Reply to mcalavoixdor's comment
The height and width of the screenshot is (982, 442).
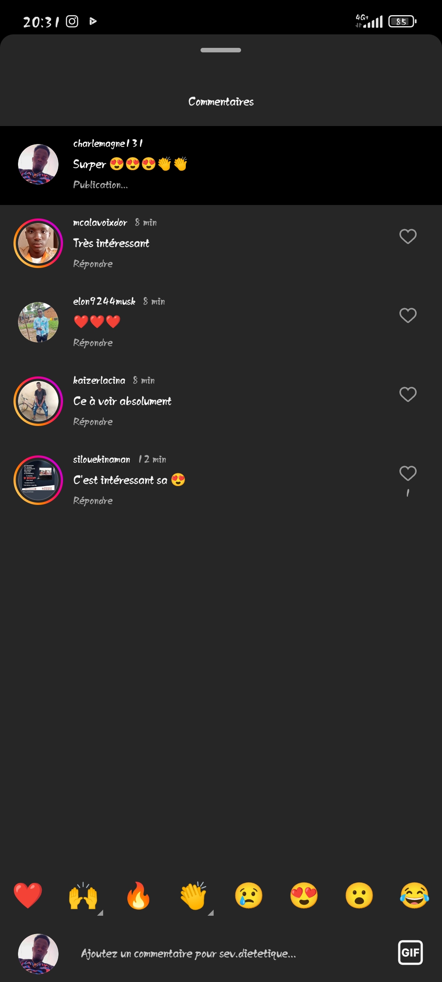point(93,264)
